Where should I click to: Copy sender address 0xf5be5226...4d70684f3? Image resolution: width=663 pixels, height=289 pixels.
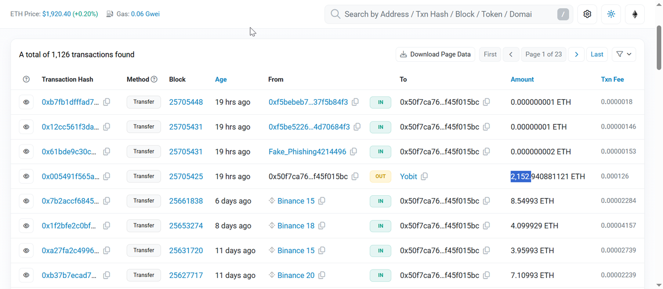[357, 127]
